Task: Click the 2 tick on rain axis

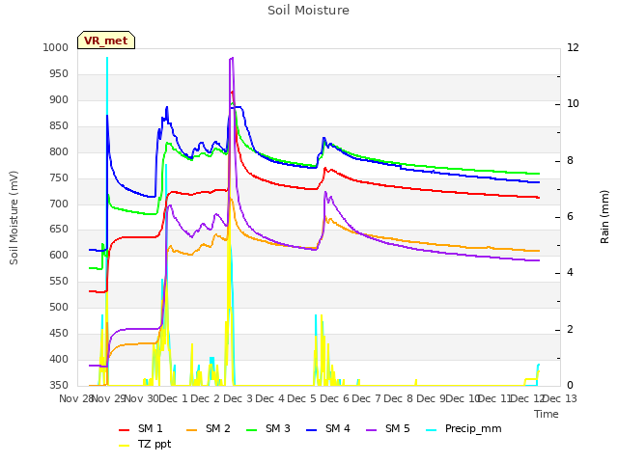Action: point(570,329)
